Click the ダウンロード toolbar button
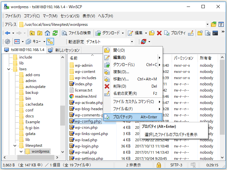The height and width of the screenshot is (170, 227). pyautogui.click(x=108, y=33)
